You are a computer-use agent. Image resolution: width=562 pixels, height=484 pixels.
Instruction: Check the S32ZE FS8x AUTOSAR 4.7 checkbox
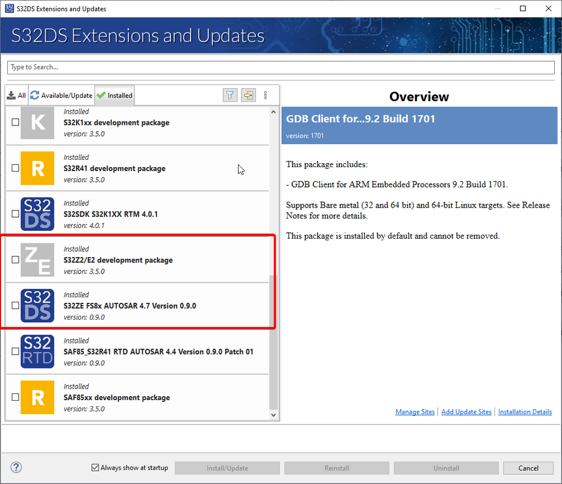point(15,306)
